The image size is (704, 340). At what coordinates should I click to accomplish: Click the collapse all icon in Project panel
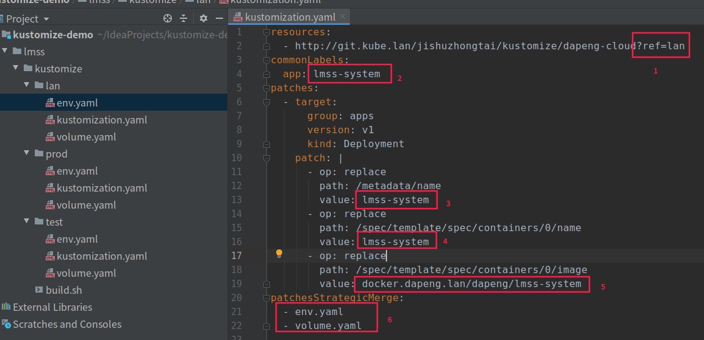click(183, 18)
